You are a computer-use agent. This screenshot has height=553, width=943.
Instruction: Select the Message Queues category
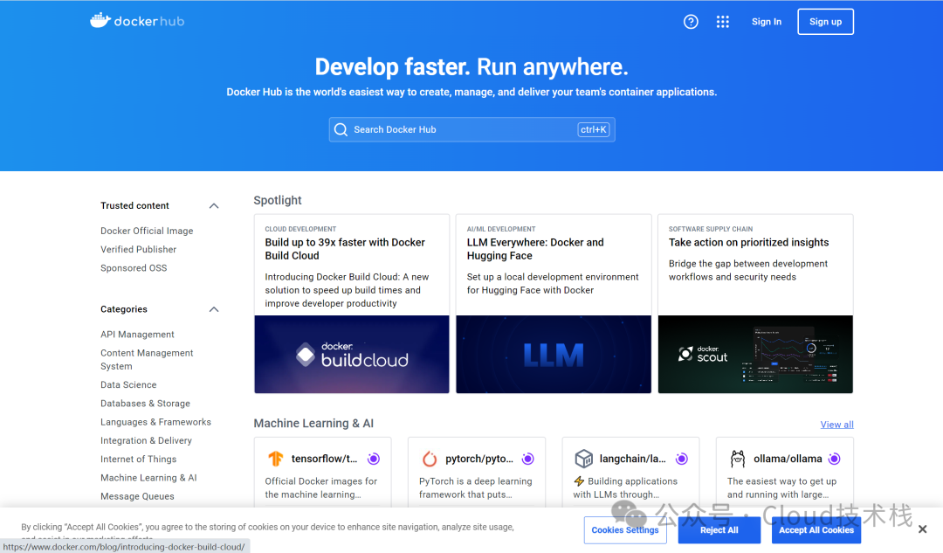[x=137, y=496]
